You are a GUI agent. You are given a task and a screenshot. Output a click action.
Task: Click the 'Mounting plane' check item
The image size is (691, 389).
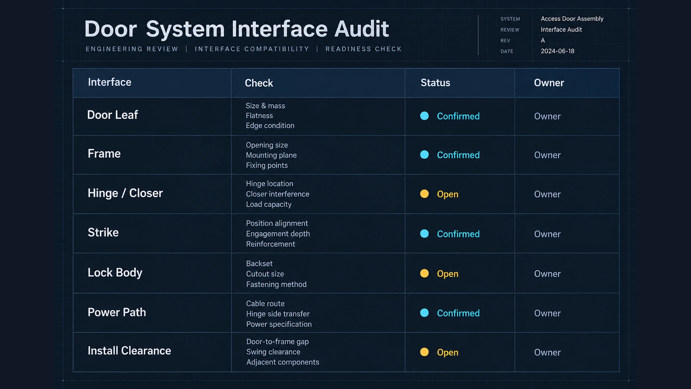point(271,155)
